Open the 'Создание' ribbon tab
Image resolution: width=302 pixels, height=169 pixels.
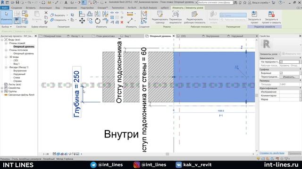click(17, 8)
